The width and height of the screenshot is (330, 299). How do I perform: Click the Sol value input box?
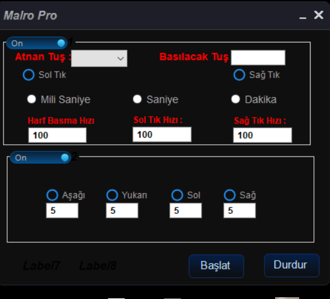click(186, 210)
